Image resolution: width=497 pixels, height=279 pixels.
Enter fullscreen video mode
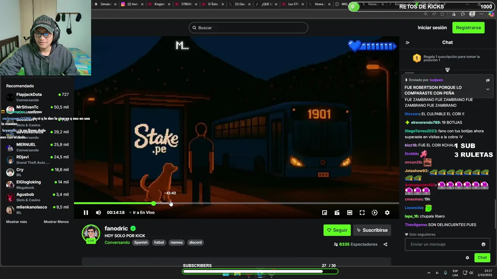click(362, 213)
